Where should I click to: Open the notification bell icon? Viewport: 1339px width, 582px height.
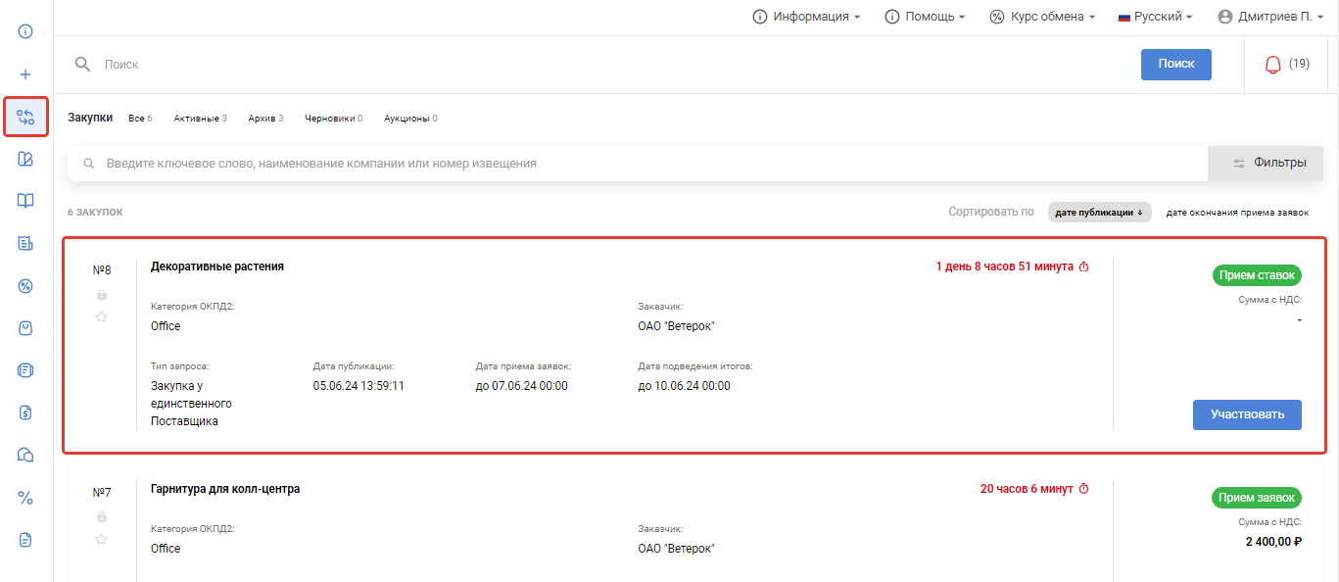tap(1272, 65)
